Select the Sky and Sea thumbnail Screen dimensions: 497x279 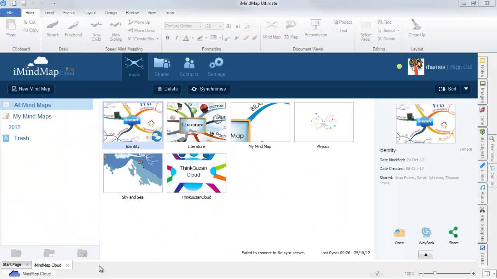tap(133, 173)
